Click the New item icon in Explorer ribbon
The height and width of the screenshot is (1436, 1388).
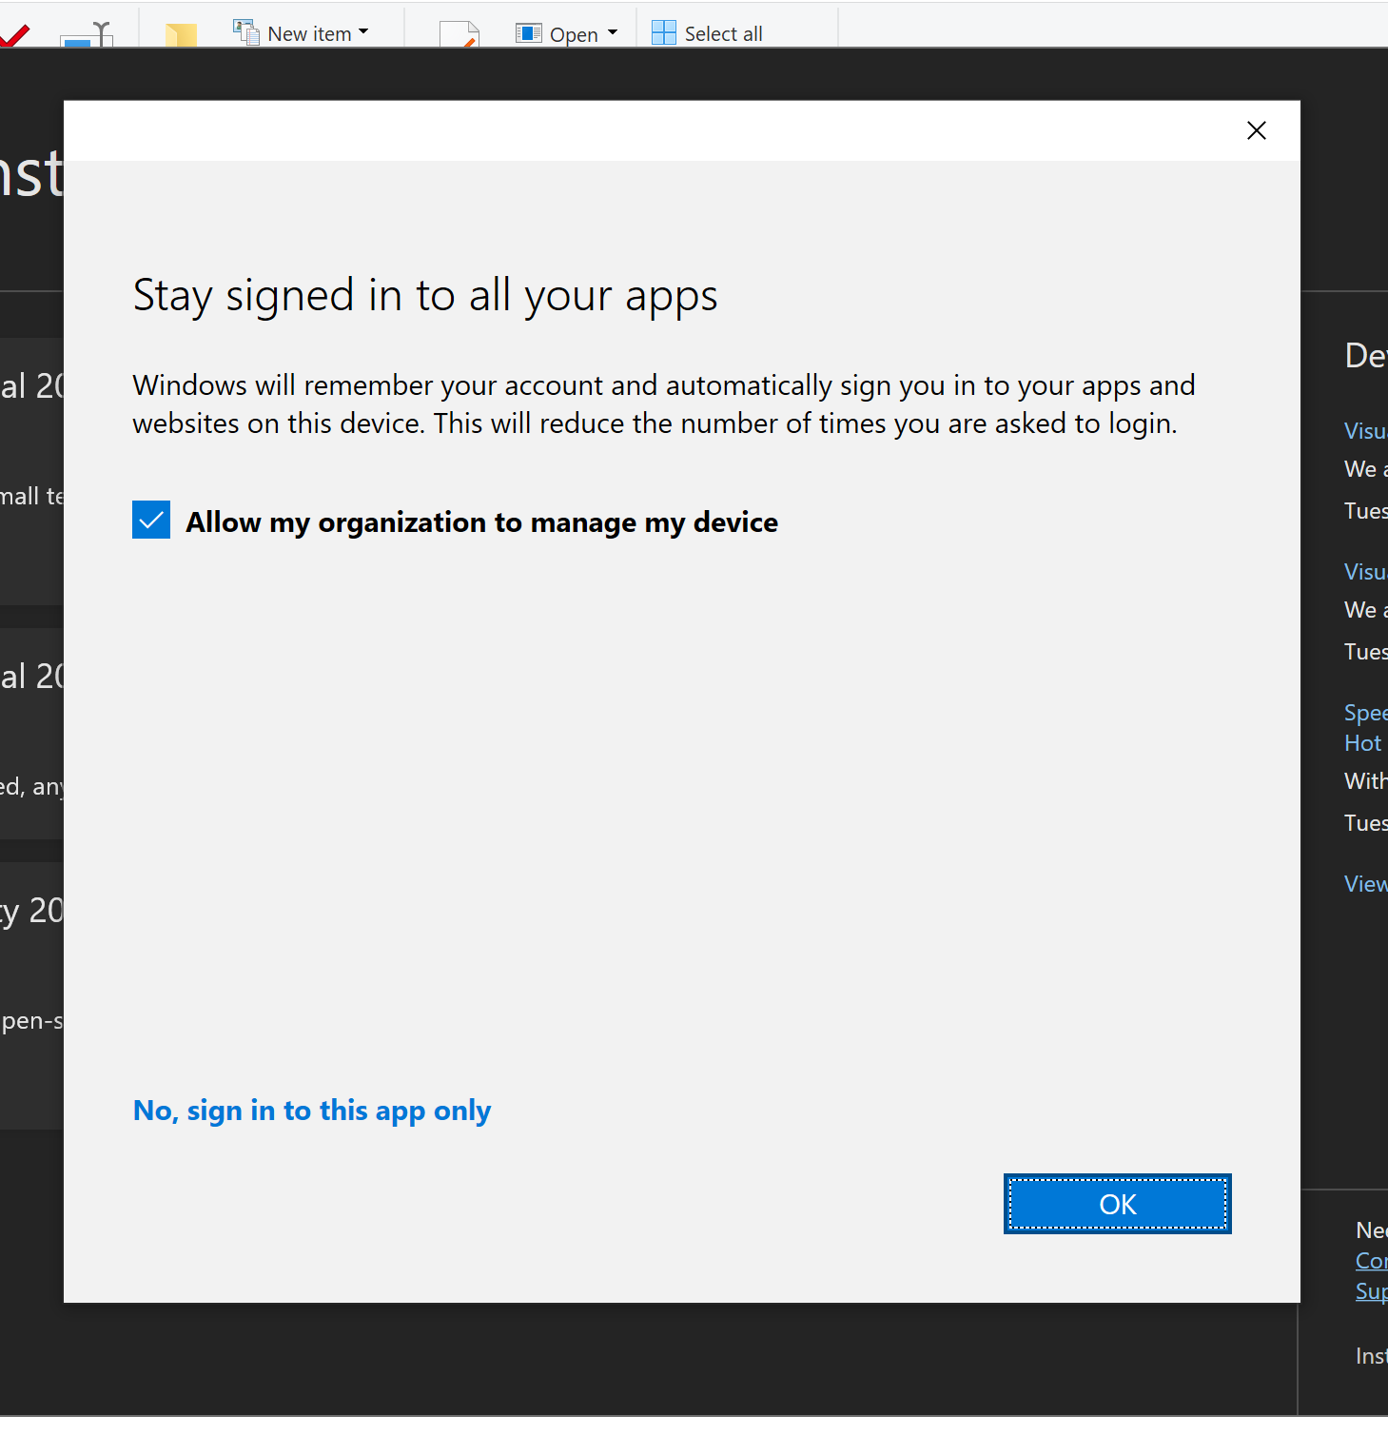coord(246,32)
